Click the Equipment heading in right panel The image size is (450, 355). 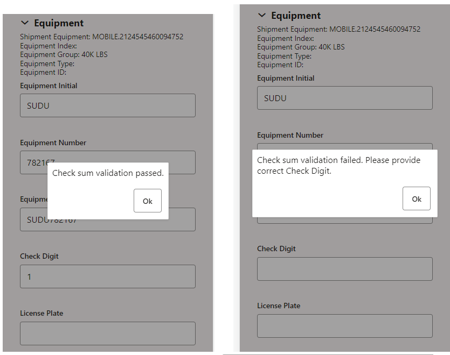point(296,16)
